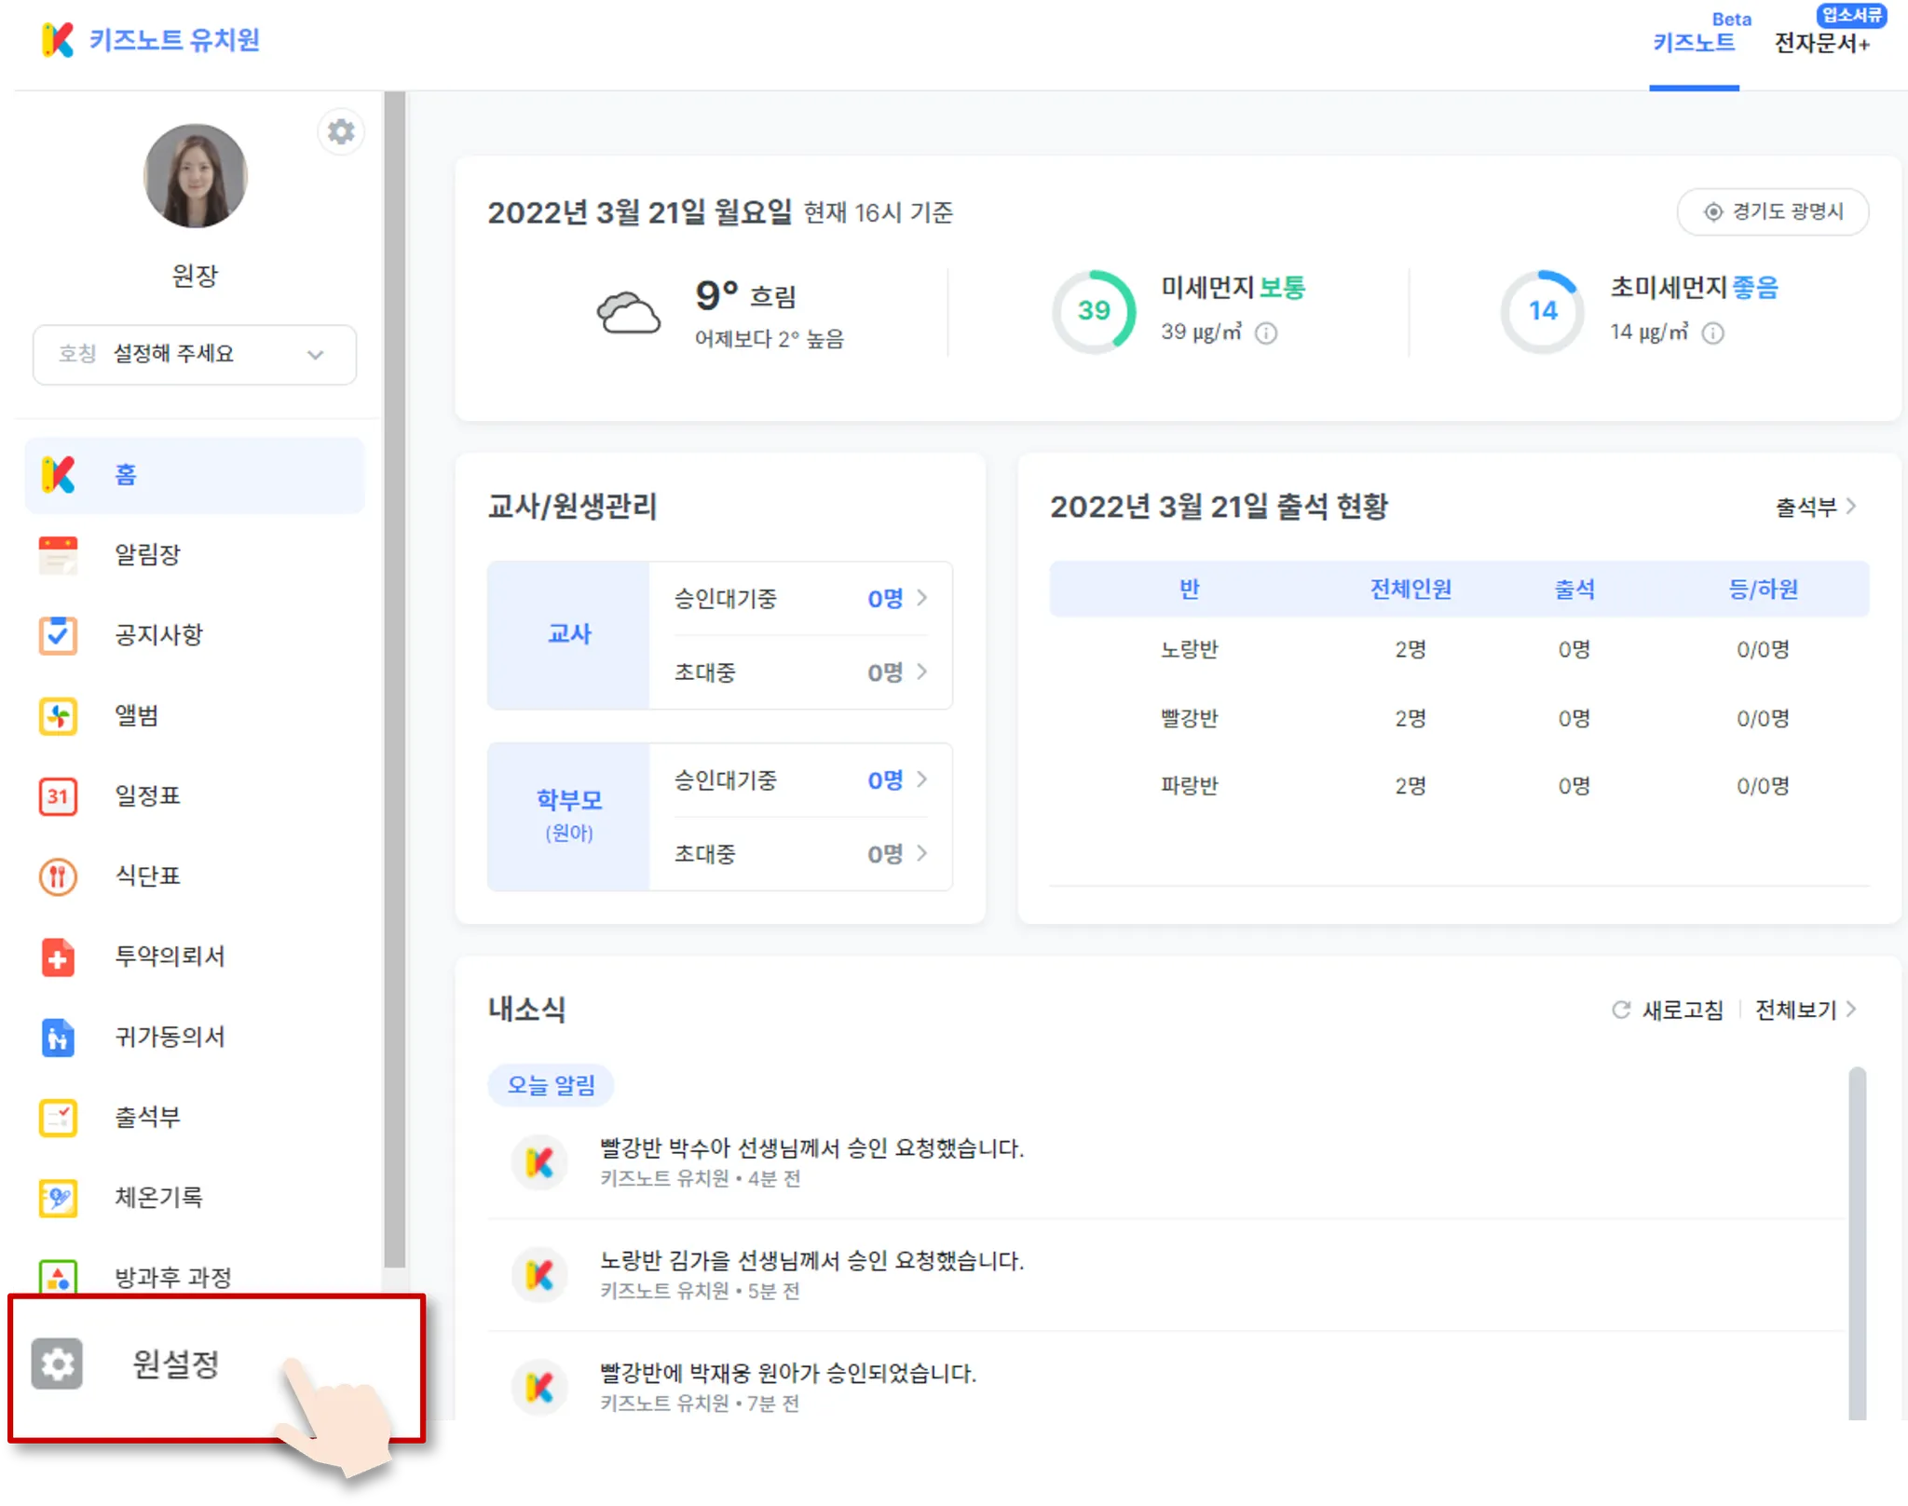Image resolution: width=1908 pixels, height=1506 pixels.
Task: Expand the 호칭 설정해 주세요 dropdown
Action: (x=195, y=355)
